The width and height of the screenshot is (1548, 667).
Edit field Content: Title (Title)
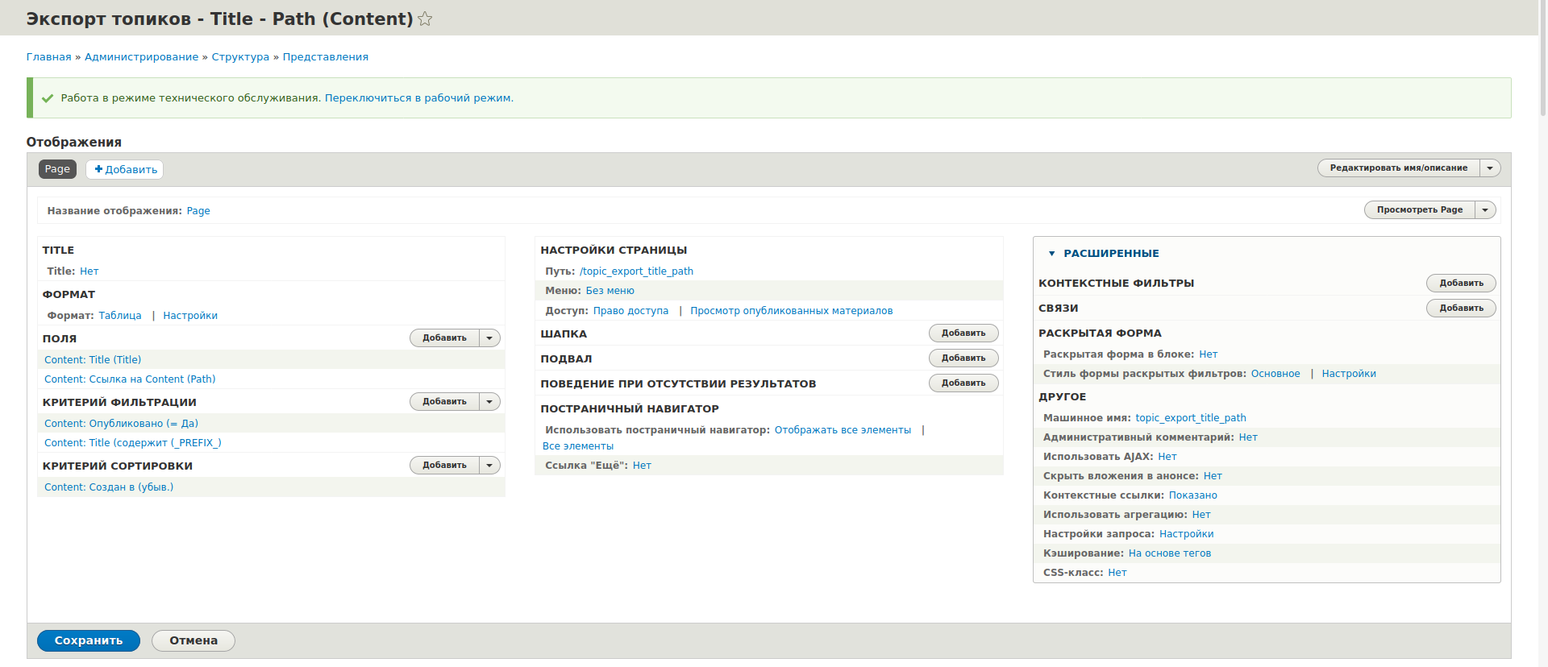(93, 360)
